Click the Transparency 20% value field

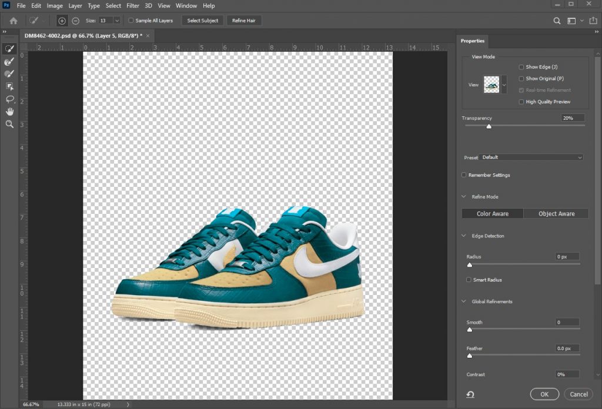tap(573, 118)
